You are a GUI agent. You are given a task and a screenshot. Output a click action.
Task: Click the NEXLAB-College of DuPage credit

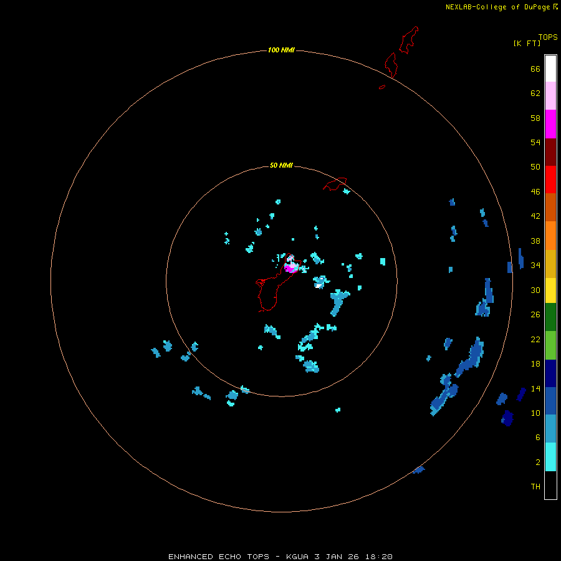tap(501, 7)
